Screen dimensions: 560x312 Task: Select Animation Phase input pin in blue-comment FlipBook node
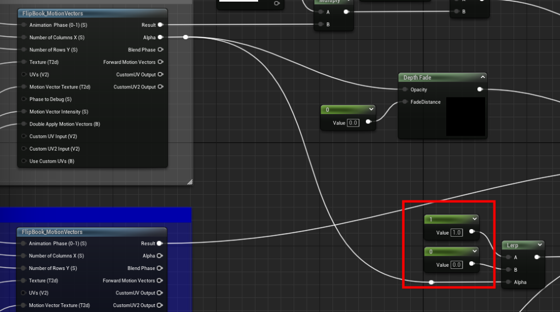(x=23, y=244)
